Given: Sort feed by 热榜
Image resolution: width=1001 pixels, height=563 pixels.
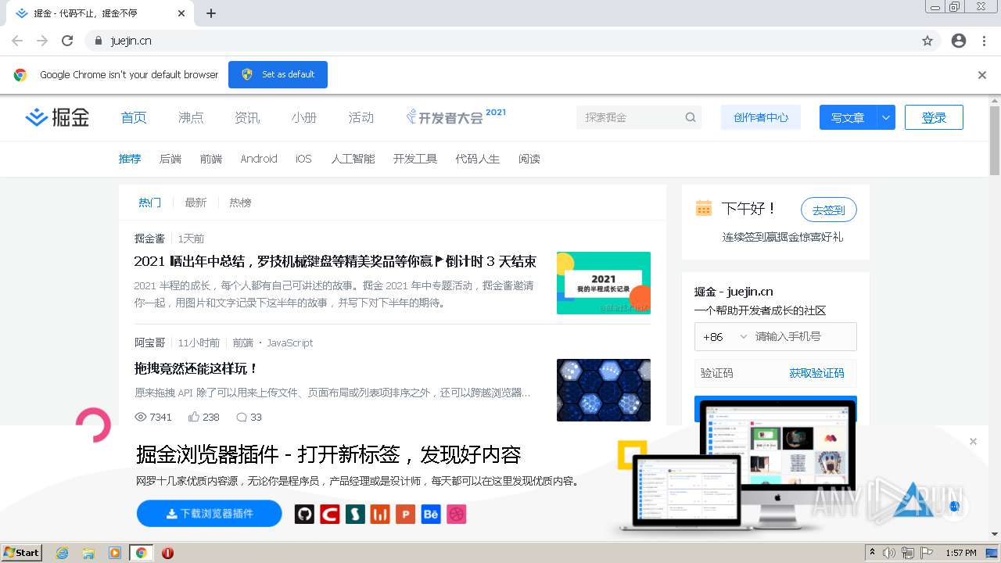Looking at the screenshot, I should pyautogui.click(x=240, y=203).
